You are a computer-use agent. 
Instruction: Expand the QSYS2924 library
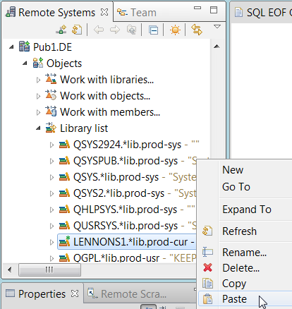[x=51, y=145]
